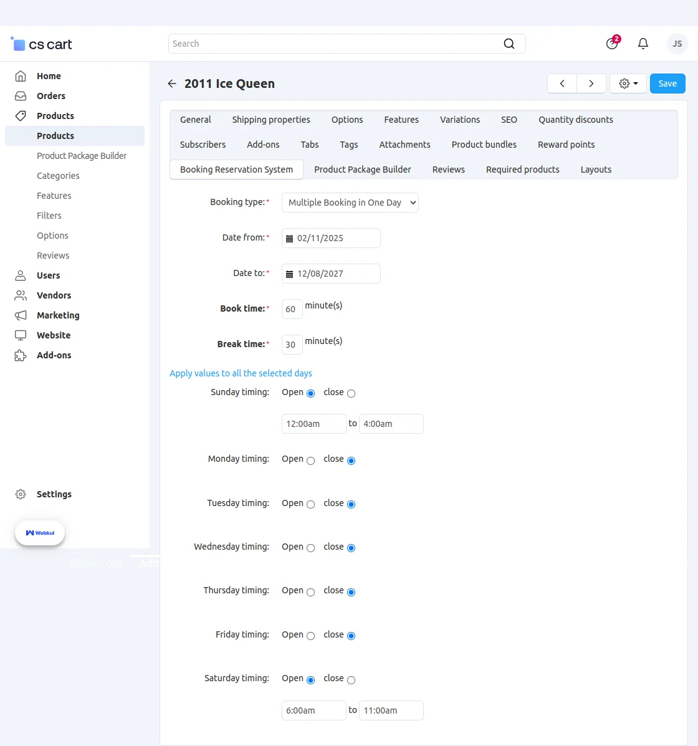Select the Orders sidebar icon
This screenshot has height=746, width=698.
coord(21,95)
